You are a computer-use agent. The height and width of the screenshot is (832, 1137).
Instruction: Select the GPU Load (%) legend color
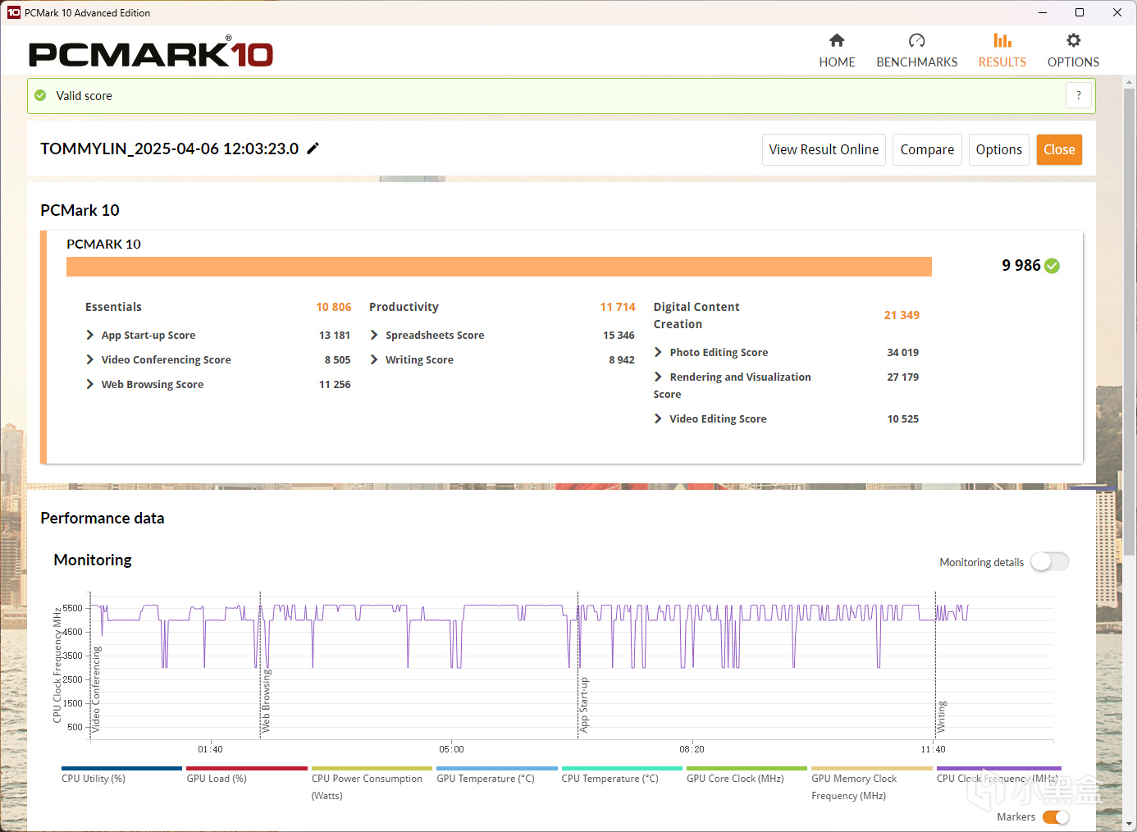[247, 769]
